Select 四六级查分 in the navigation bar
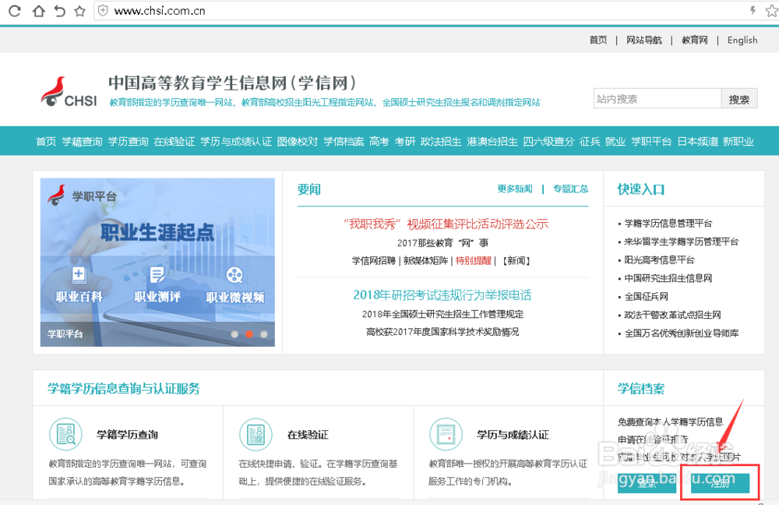This screenshot has width=779, height=505. tap(548, 142)
